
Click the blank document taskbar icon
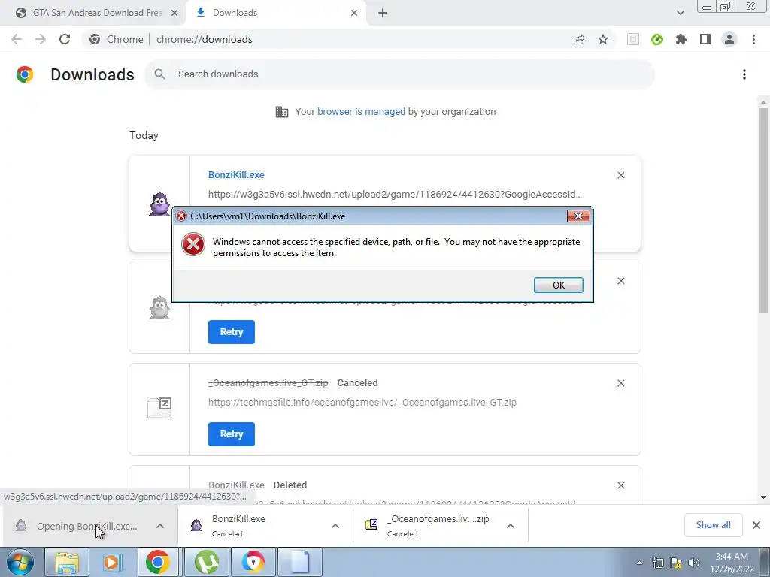[300, 562]
